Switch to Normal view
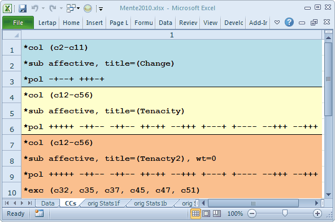Viewport: 335px width, 222px height. point(195,214)
